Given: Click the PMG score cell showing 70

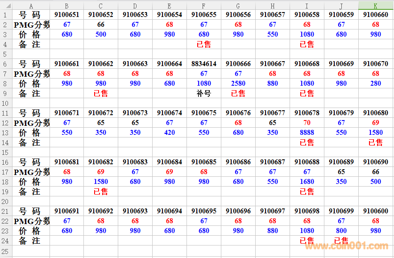Looking at the screenshot, I should pyautogui.click(x=307, y=123).
